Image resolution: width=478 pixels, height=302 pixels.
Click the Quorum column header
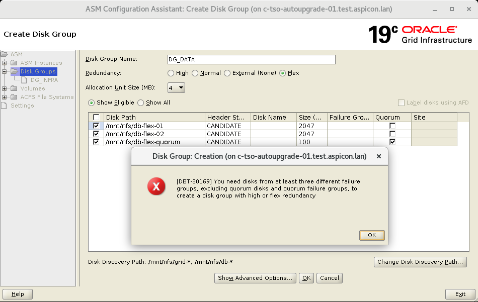(x=392, y=117)
